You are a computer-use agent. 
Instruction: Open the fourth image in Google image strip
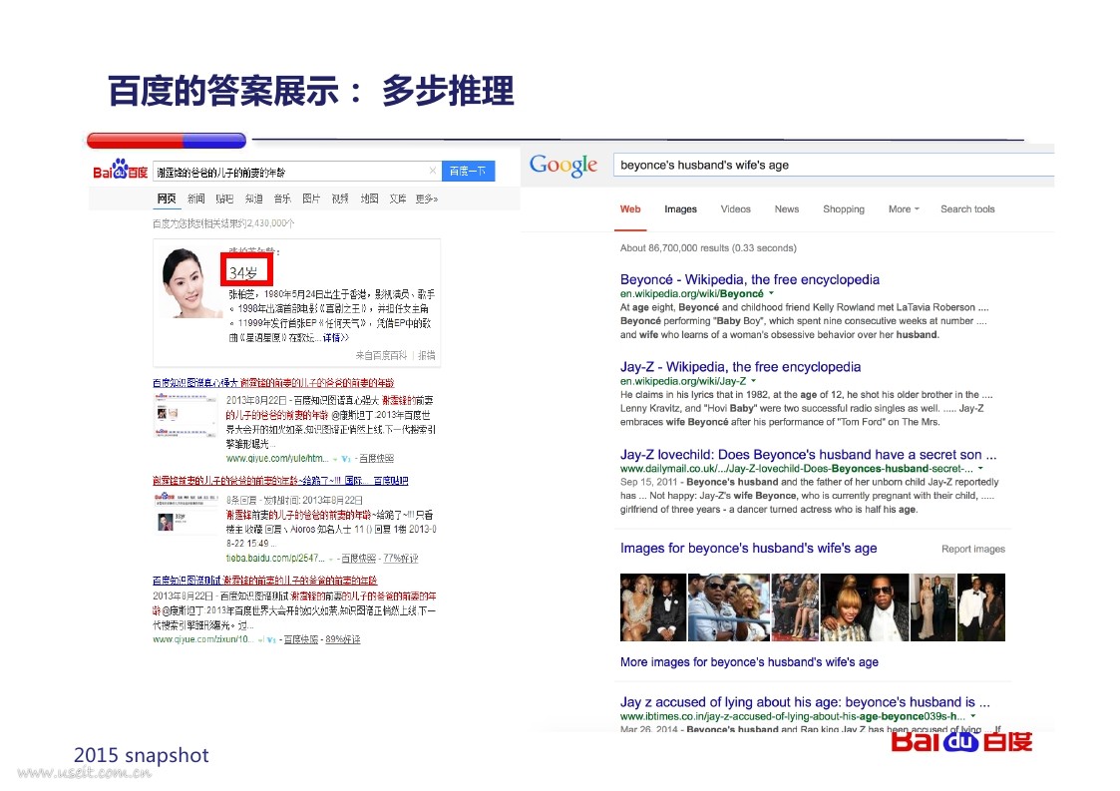(x=865, y=607)
